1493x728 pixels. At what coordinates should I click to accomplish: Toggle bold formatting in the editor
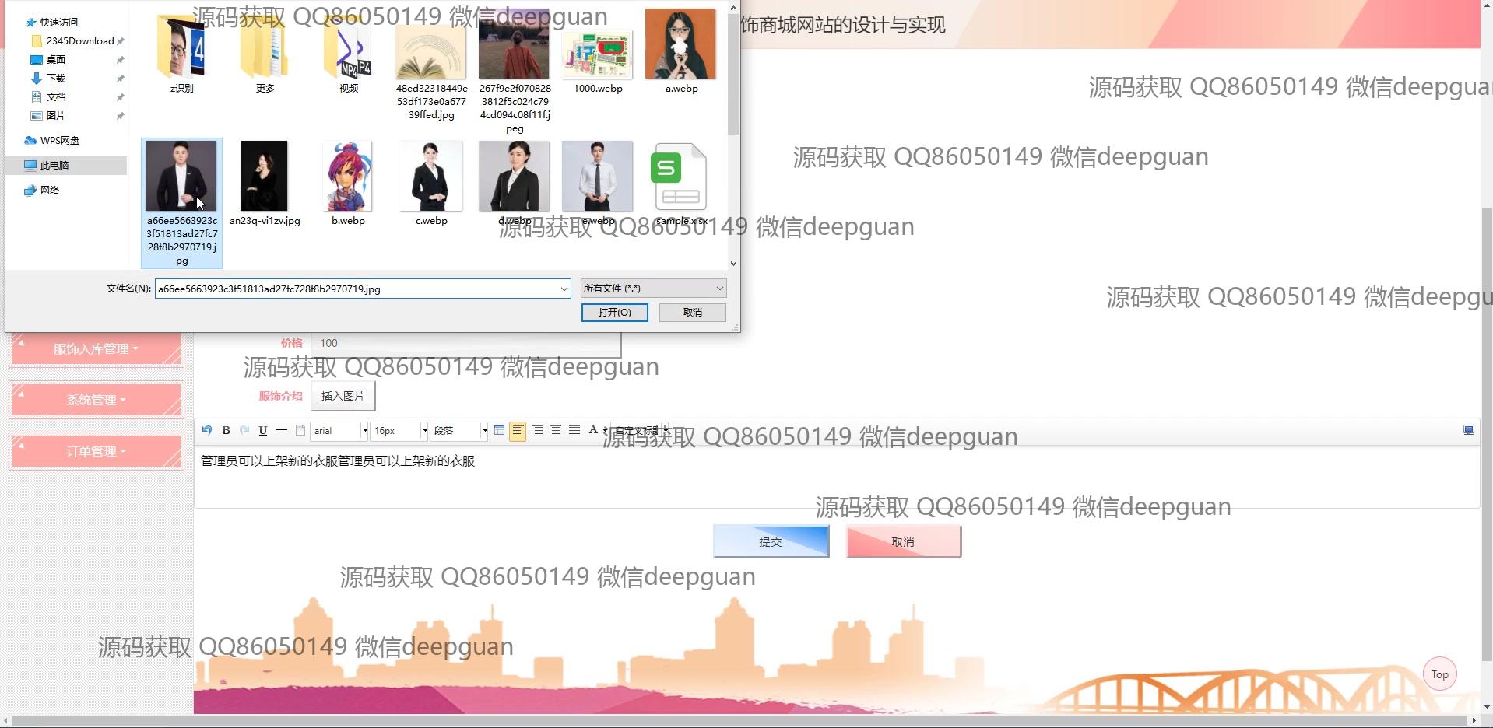click(x=226, y=430)
